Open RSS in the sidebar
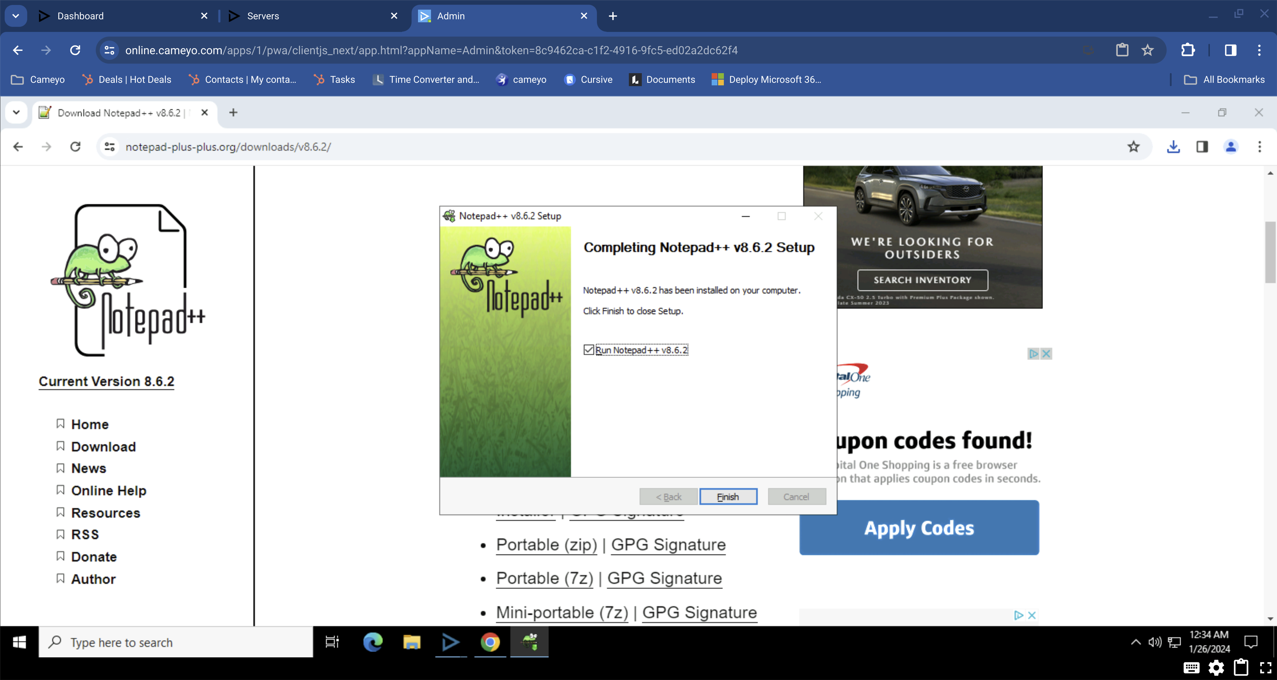1277x680 pixels. point(85,535)
